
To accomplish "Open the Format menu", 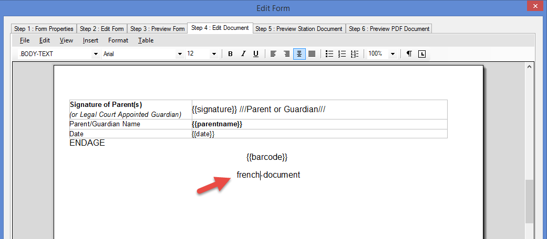I will [x=118, y=40].
